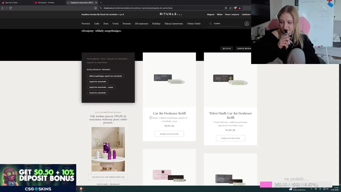Go back with browser back arrow
The image size is (341, 192).
[x=3, y=8]
